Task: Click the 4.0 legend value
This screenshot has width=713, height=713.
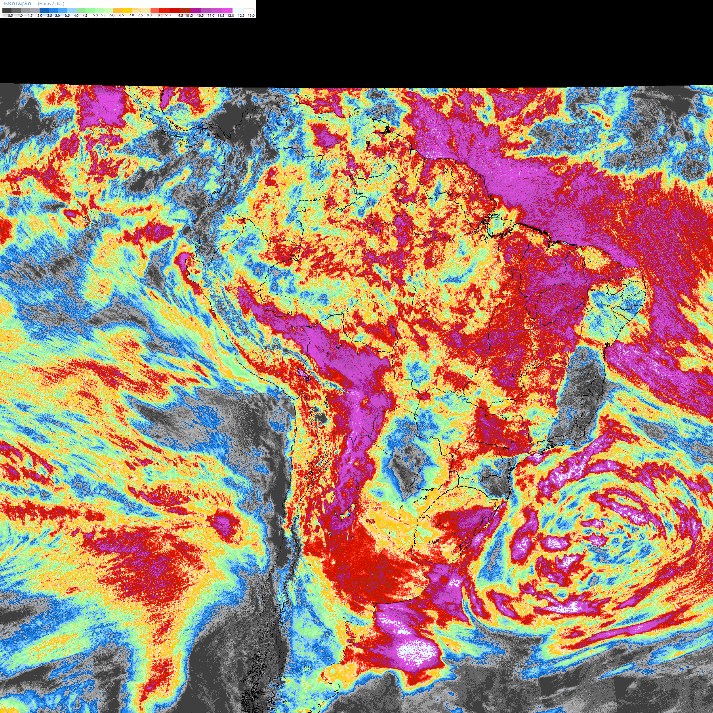Action: tap(76, 15)
